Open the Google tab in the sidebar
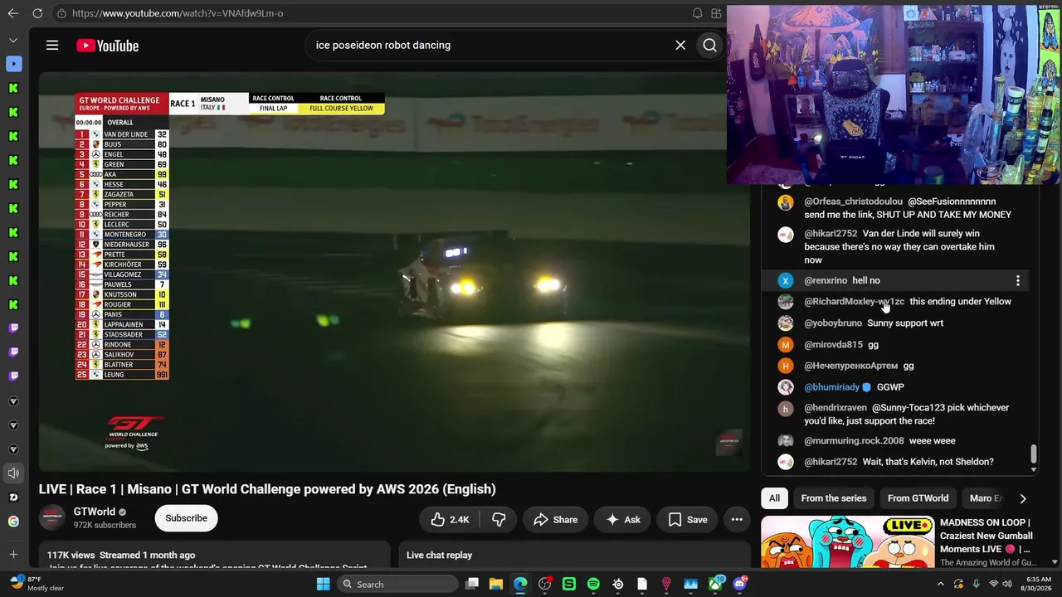Screen dimensions: 1062x597 [13, 522]
